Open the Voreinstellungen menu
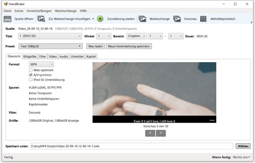The height and width of the screenshot is (163, 255). click(39, 11)
